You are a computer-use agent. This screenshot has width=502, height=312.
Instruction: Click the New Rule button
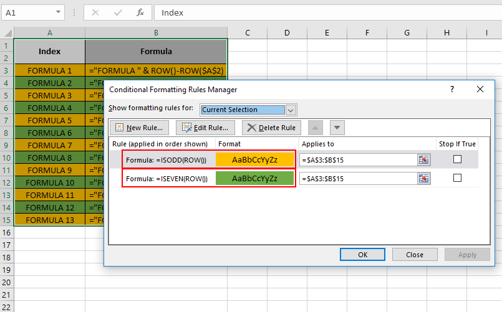pyautogui.click(x=139, y=128)
